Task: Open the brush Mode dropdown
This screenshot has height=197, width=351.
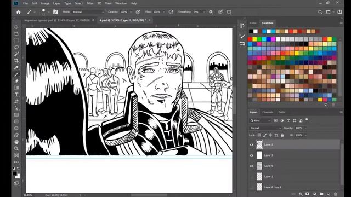Action: (88, 12)
